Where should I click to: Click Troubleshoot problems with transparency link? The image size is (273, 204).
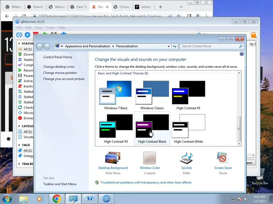(146, 182)
